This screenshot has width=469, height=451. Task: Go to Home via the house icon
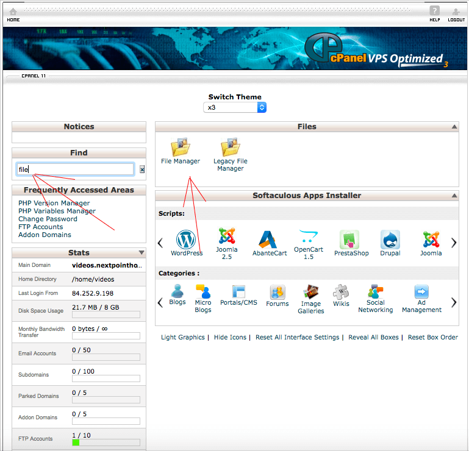[13, 12]
